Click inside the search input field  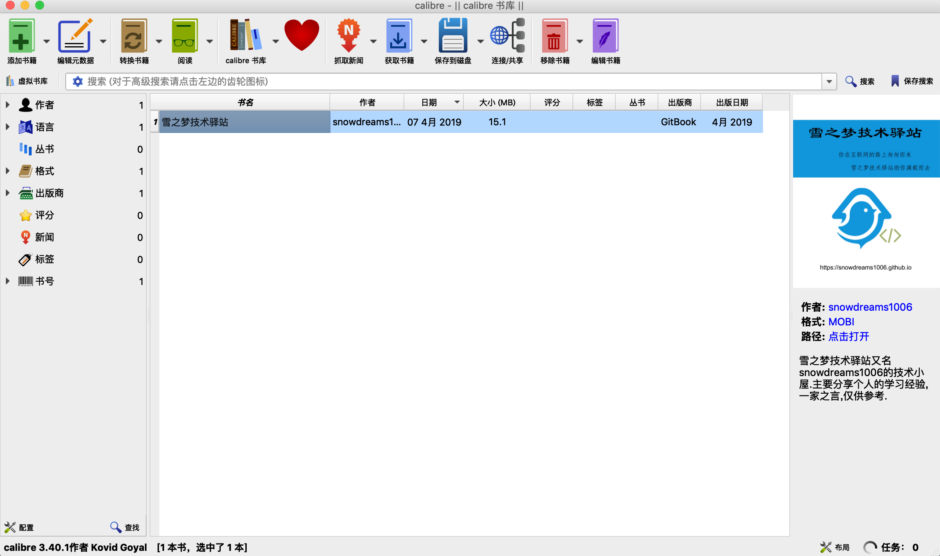point(375,81)
